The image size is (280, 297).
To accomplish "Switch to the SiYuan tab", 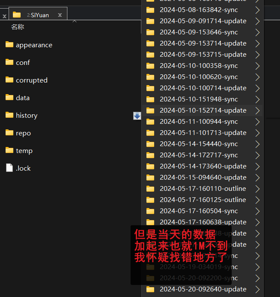I will [38, 14].
